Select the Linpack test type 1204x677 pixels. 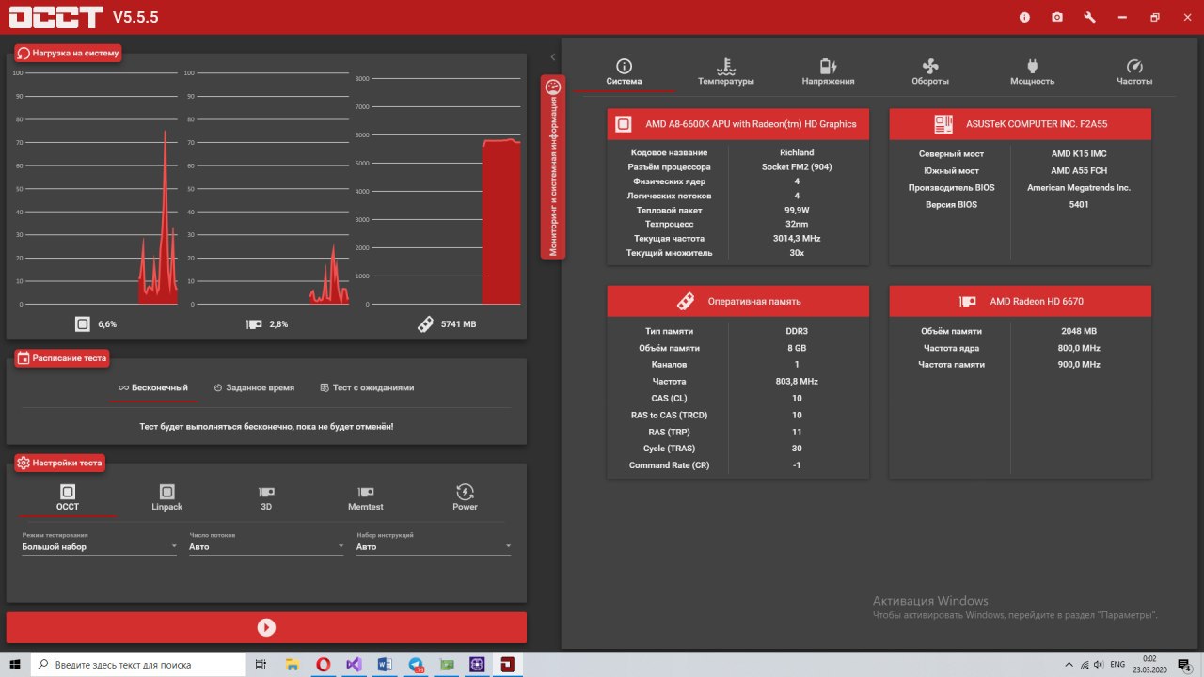click(x=166, y=498)
